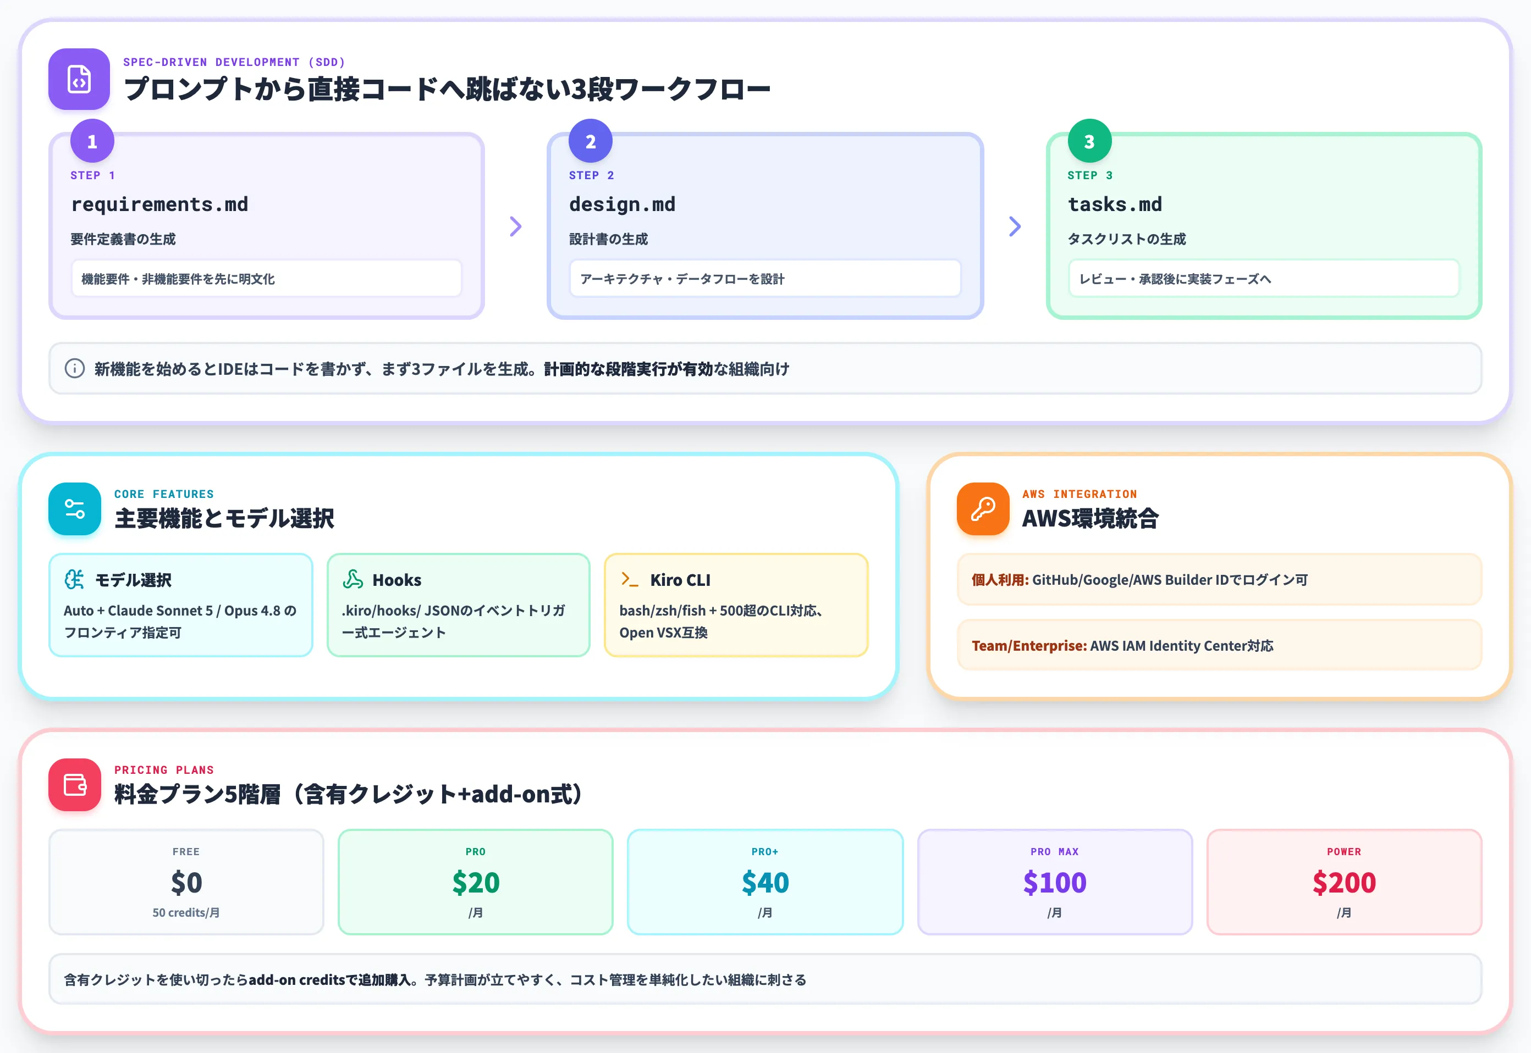This screenshot has width=1531, height=1053.
Task: Click the orange key icon for AWS Integration
Action: click(x=983, y=509)
